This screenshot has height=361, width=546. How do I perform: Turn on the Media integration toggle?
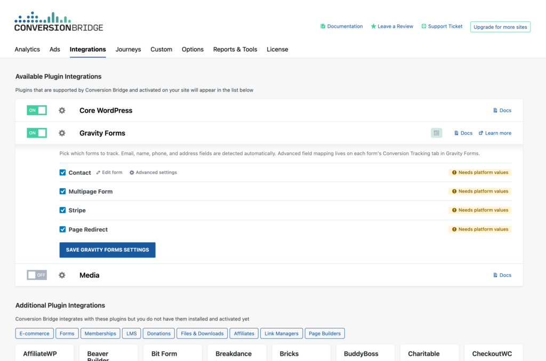37,275
